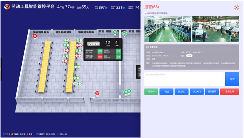Expand the 897 tools count dropdown
244x138 pixels.
click(106, 8)
